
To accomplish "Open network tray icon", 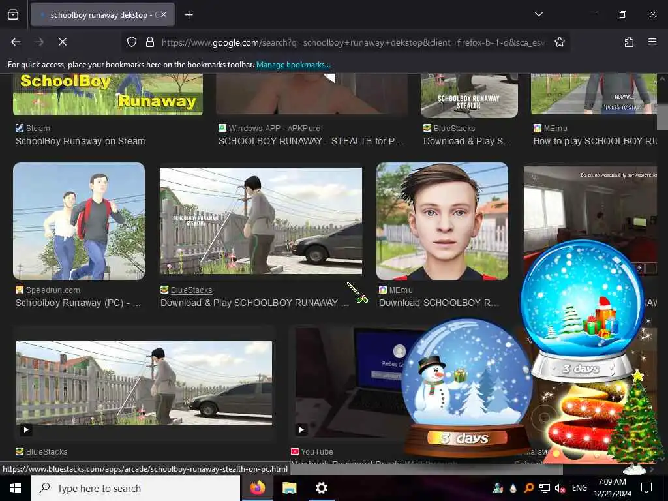I will [x=545, y=488].
